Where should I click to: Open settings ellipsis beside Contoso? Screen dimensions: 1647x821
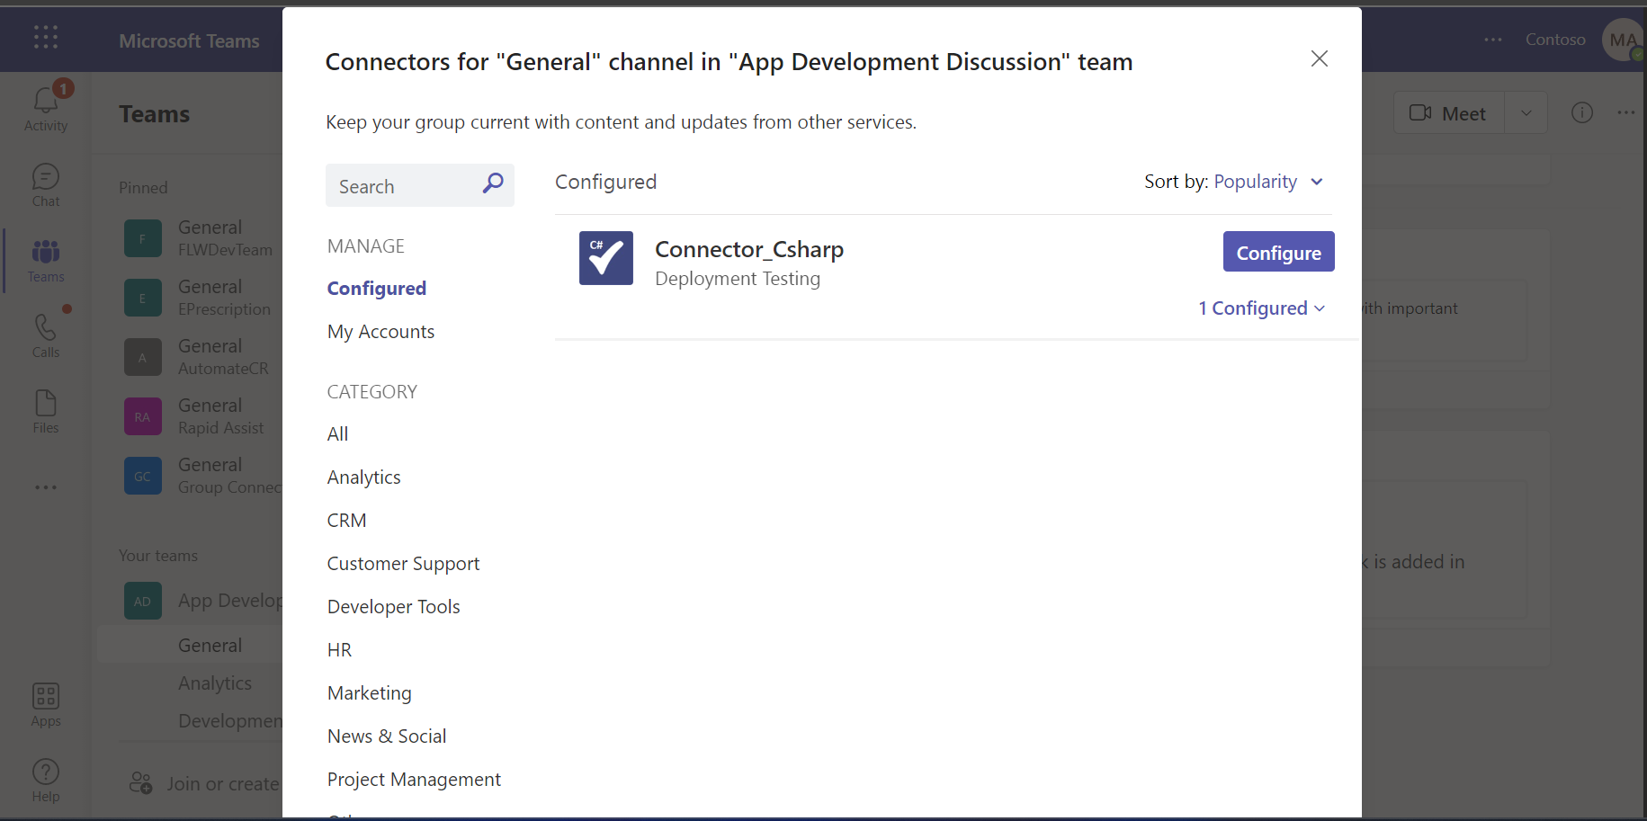pyautogui.click(x=1493, y=40)
